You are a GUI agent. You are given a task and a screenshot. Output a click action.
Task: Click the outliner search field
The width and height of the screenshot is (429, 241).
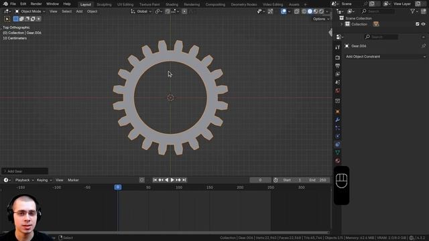[x=377, y=11]
